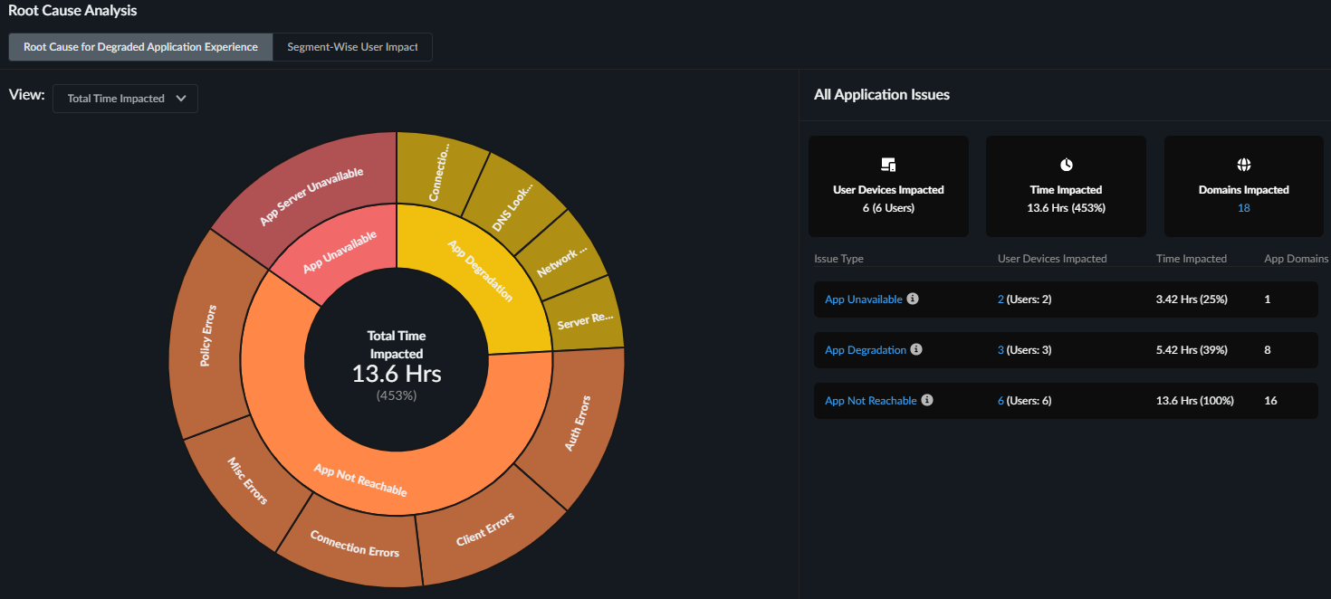This screenshot has width=1331, height=599.
Task: Select the App Server Unavailable chart segment
Action: [311, 196]
